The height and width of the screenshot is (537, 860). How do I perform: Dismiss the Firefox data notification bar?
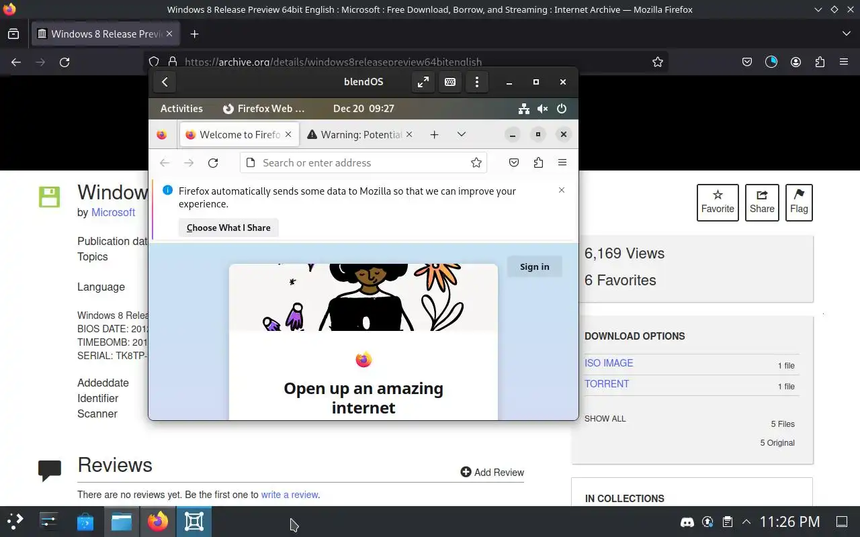[x=562, y=191]
